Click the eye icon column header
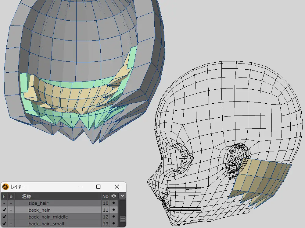Screen dimensions: 305x228 click(113, 196)
